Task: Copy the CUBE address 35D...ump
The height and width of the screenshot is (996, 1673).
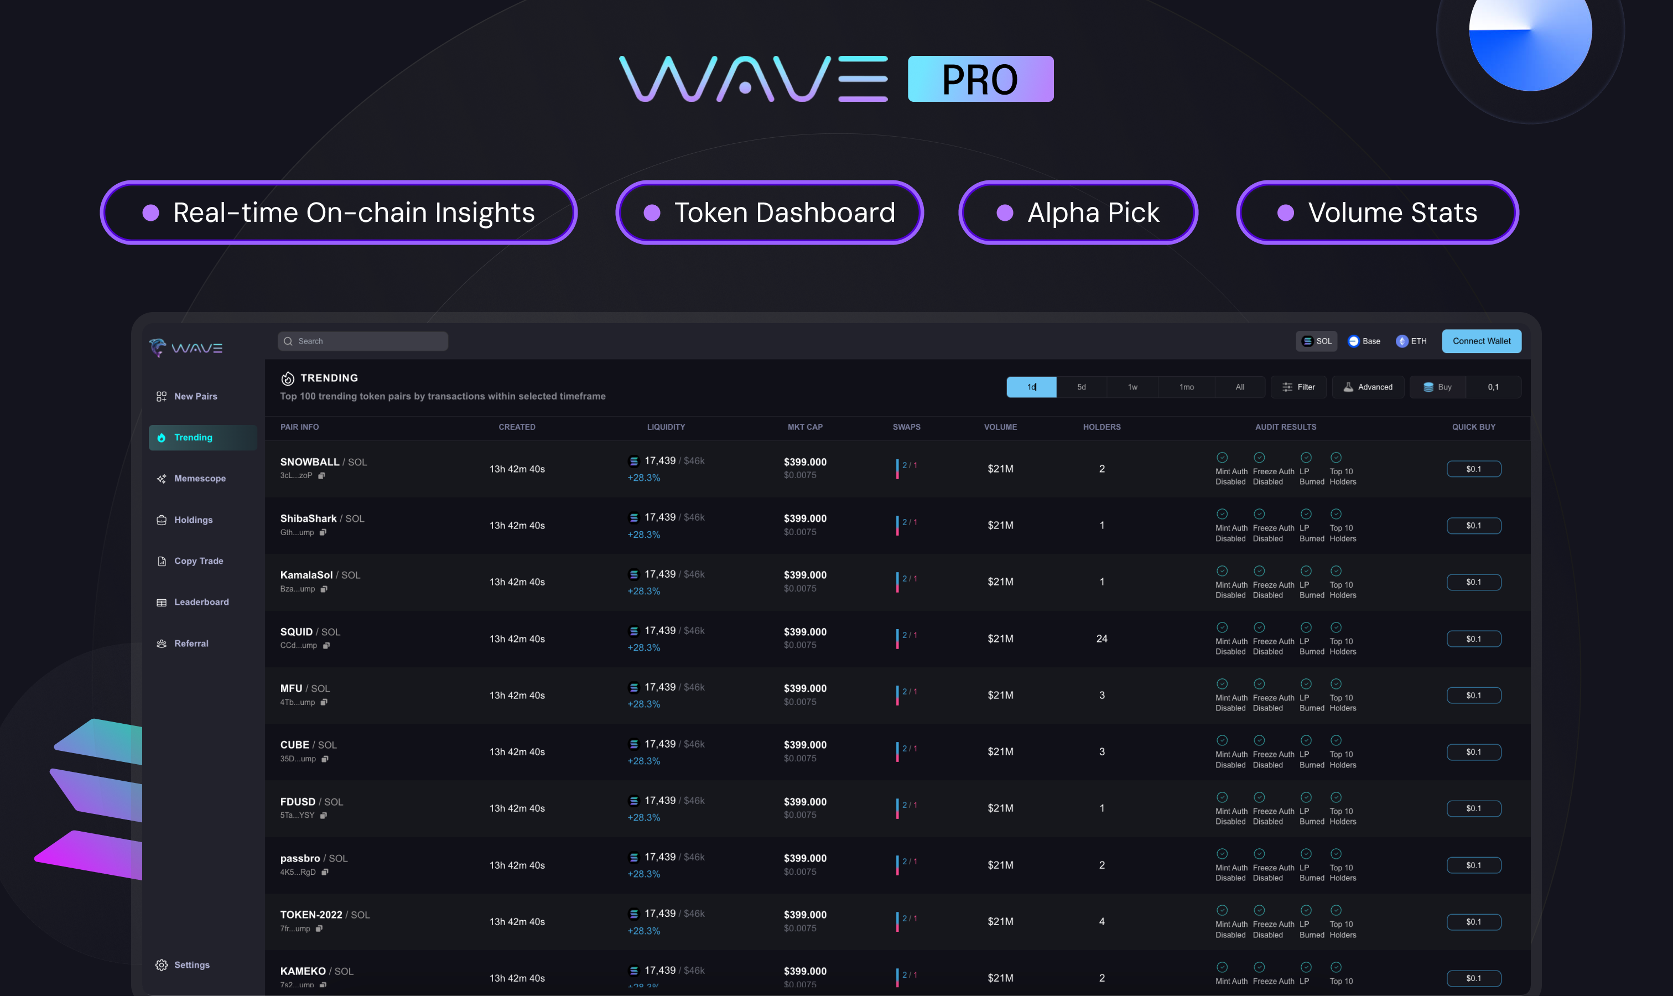Action: pyautogui.click(x=325, y=759)
